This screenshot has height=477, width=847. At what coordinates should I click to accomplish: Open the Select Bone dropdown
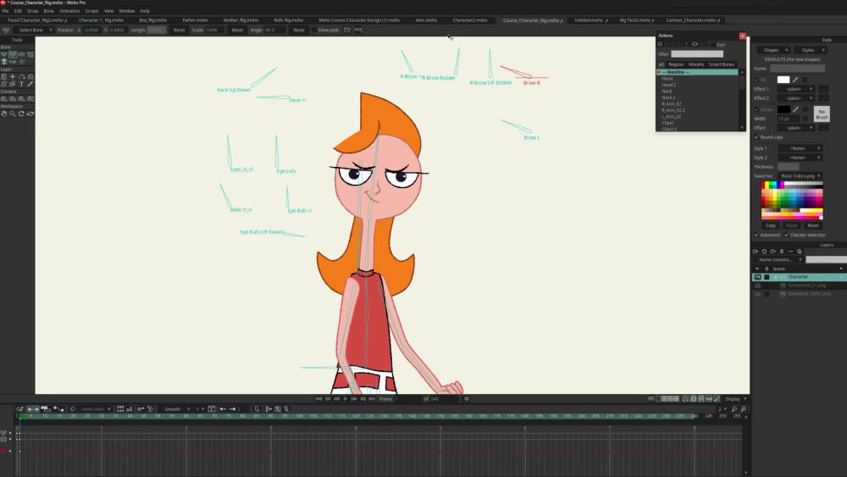click(x=34, y=30)
